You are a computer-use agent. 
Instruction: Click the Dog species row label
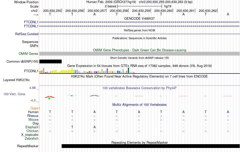click(x=36, y=123)
